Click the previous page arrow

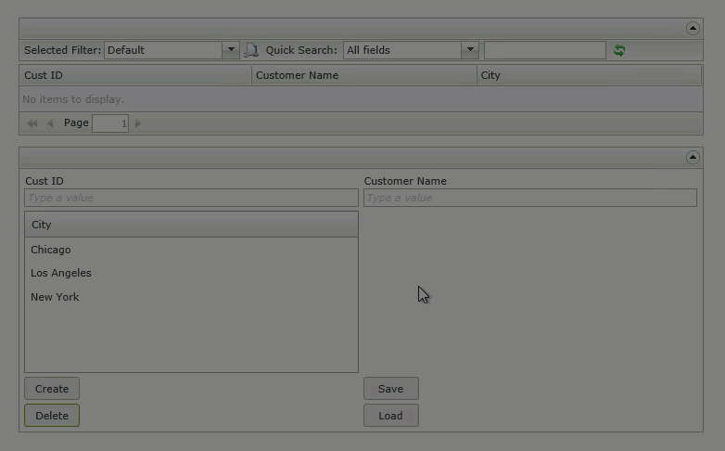pos(50,123)
